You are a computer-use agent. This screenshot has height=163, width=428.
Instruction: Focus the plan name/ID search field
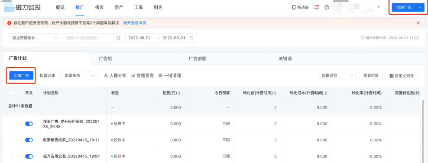click(x=88, y=38)
